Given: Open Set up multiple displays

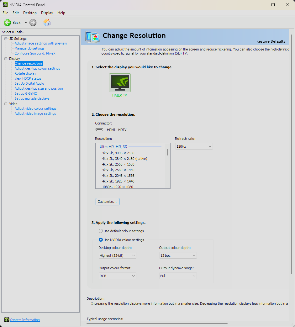Looking at the screenshot, I should point(32,98).
